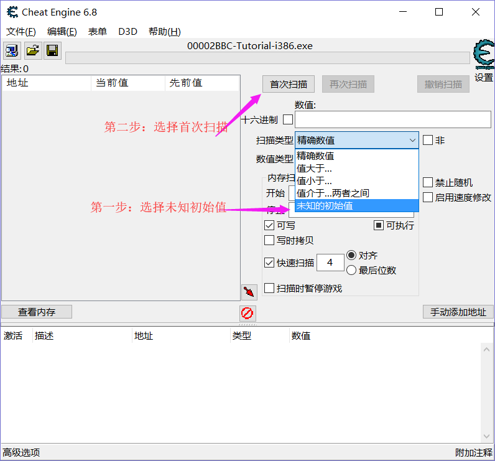Select the 对齐 radio button
Viewport: 495px width, 461px height.
351,255
